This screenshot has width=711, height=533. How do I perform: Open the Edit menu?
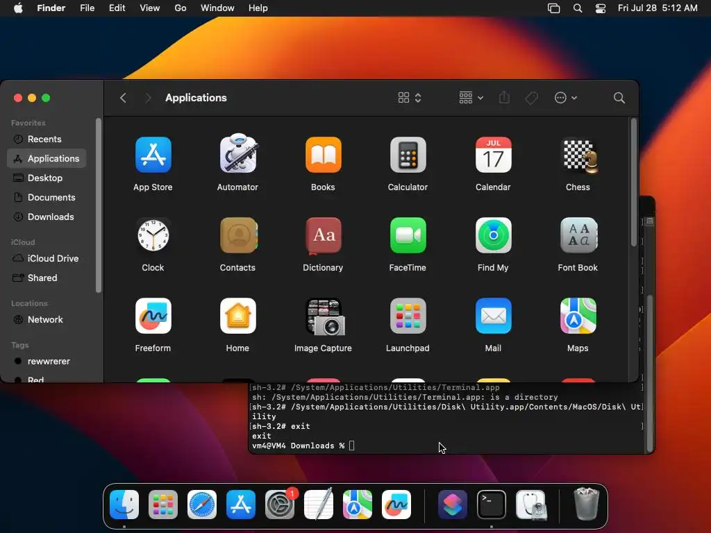pos(117,8)
